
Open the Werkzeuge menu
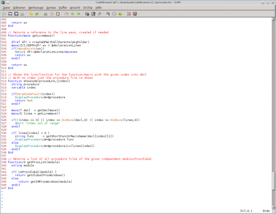pyautogui.click(x=36, y=8)
